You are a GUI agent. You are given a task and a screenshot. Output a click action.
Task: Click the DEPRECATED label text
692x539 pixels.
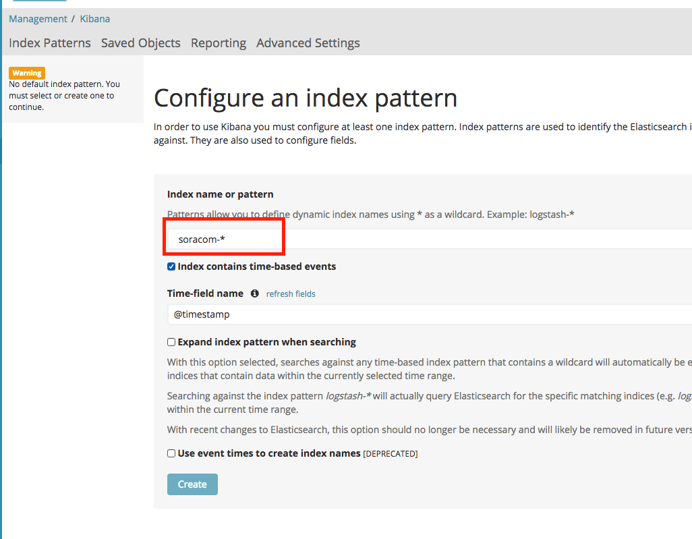click(x=390, y=453)
